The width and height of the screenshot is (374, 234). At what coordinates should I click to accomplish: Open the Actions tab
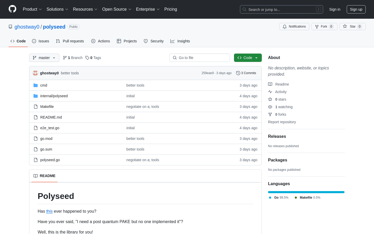tap(101, 41)
